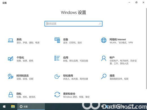Open the 轻松使用 dashed circle icon

(x=57, y=76)
